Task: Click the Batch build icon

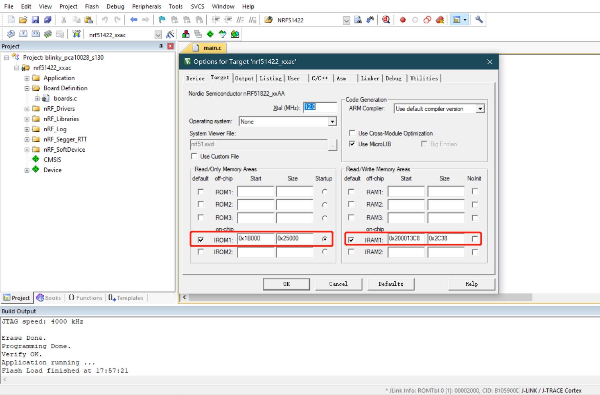Action: tap(48, 34)
